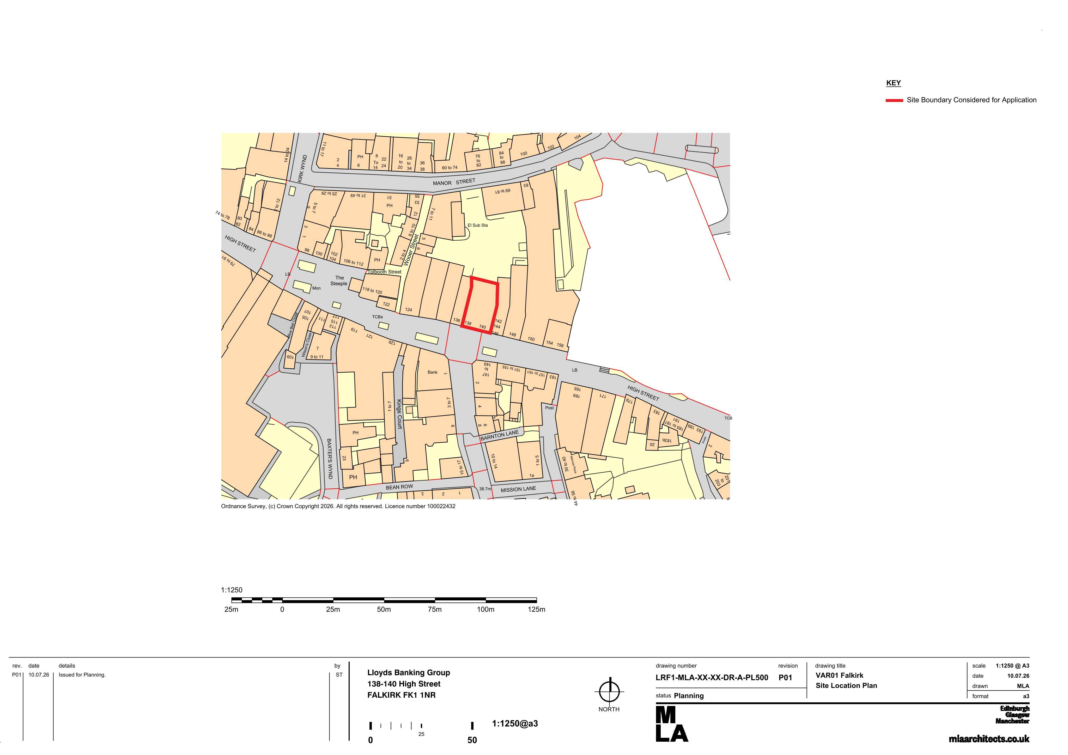Click the 1:1250 label above scale bar
This screenshot has height=755, width=1068.
(232, 590)
